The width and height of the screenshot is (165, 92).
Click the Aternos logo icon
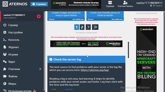point(5,4)
